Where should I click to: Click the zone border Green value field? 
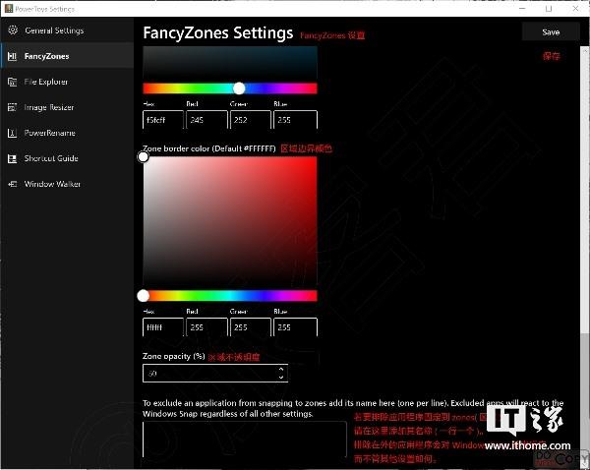pos(250,327)
